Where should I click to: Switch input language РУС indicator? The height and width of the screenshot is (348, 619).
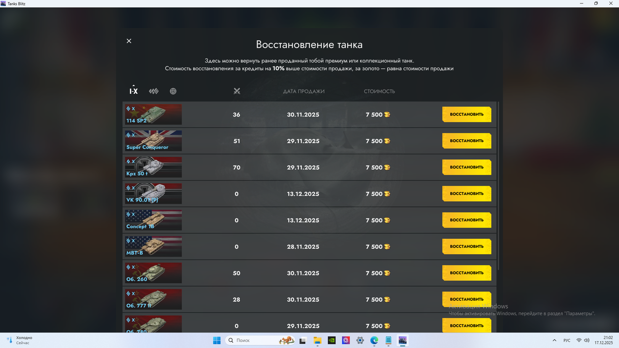tap(567, 340)
